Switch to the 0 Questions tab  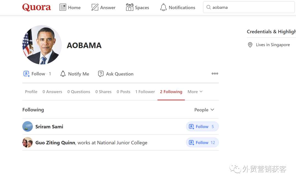coord(79,92)
